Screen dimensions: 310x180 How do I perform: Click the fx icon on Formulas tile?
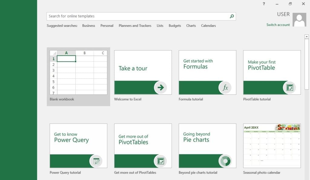[225, 87]
